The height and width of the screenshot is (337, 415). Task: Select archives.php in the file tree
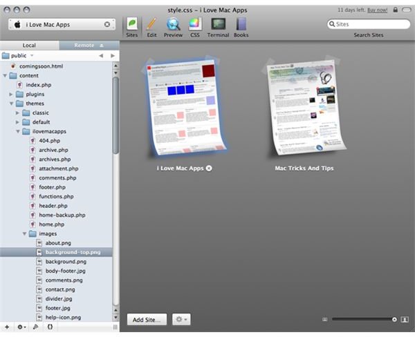[x=55, y=159]
